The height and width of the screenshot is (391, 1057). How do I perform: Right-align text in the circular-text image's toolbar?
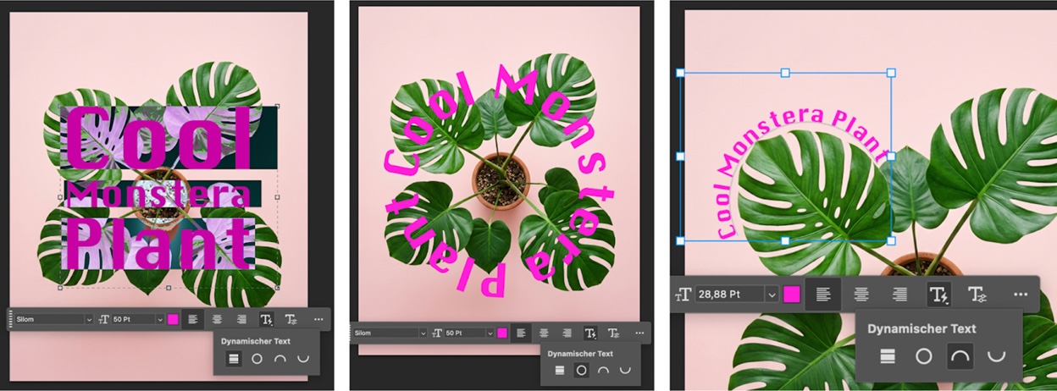point(567,333)
